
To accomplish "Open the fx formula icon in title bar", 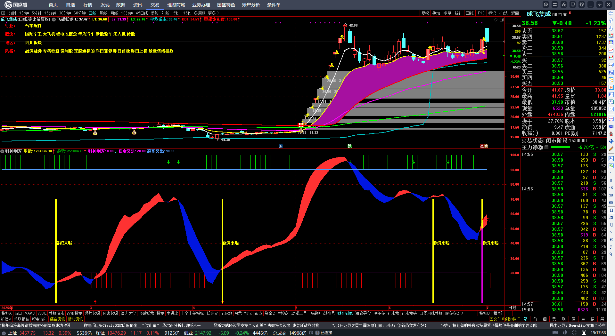I will click(x=564, y=4).
